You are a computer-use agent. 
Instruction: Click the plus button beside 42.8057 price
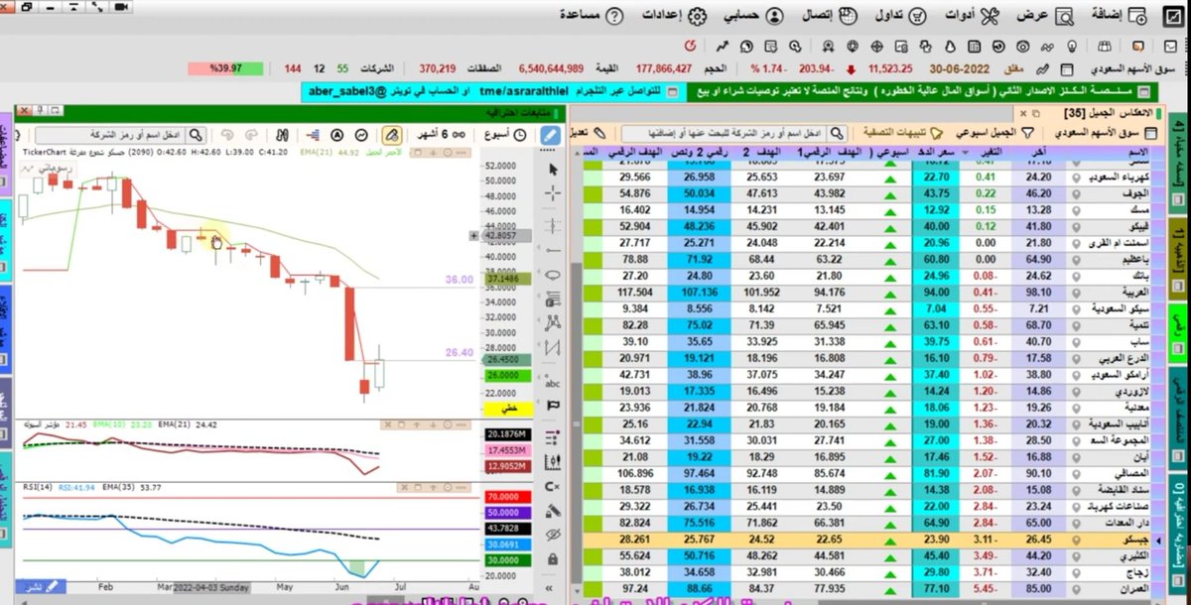tap(473, 236)
